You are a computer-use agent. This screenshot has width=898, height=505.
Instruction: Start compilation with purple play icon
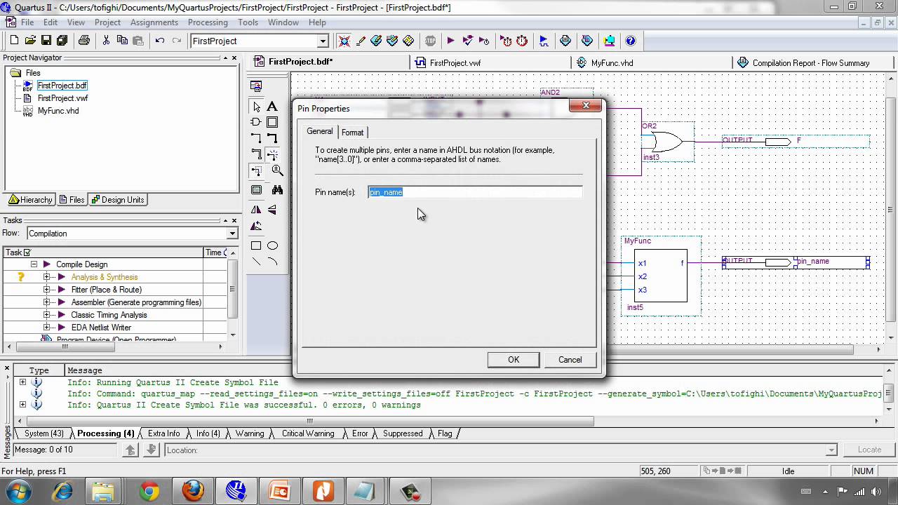tap(450, 41)
